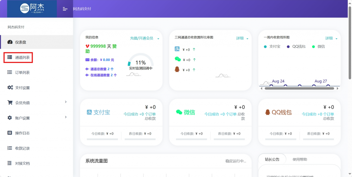Click the 稳定运行中... status text
The width and height of the screenshot is (352, 177).
tap(236, 161)
